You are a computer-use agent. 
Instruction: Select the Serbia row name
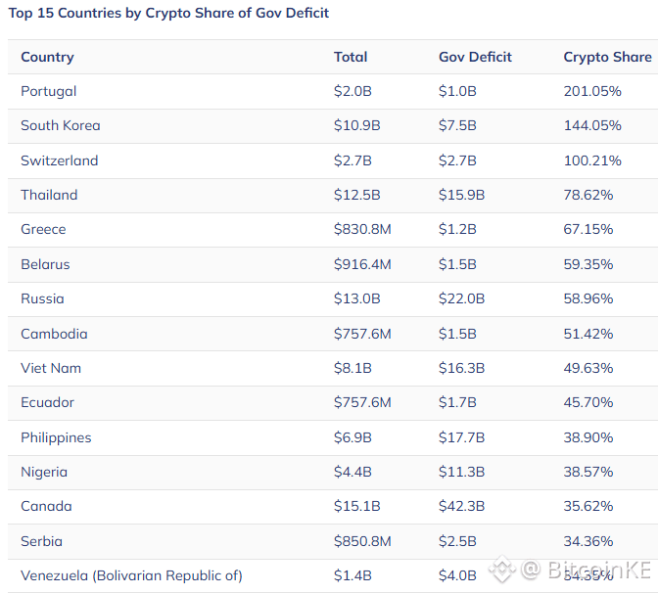[x=41, y=541]
